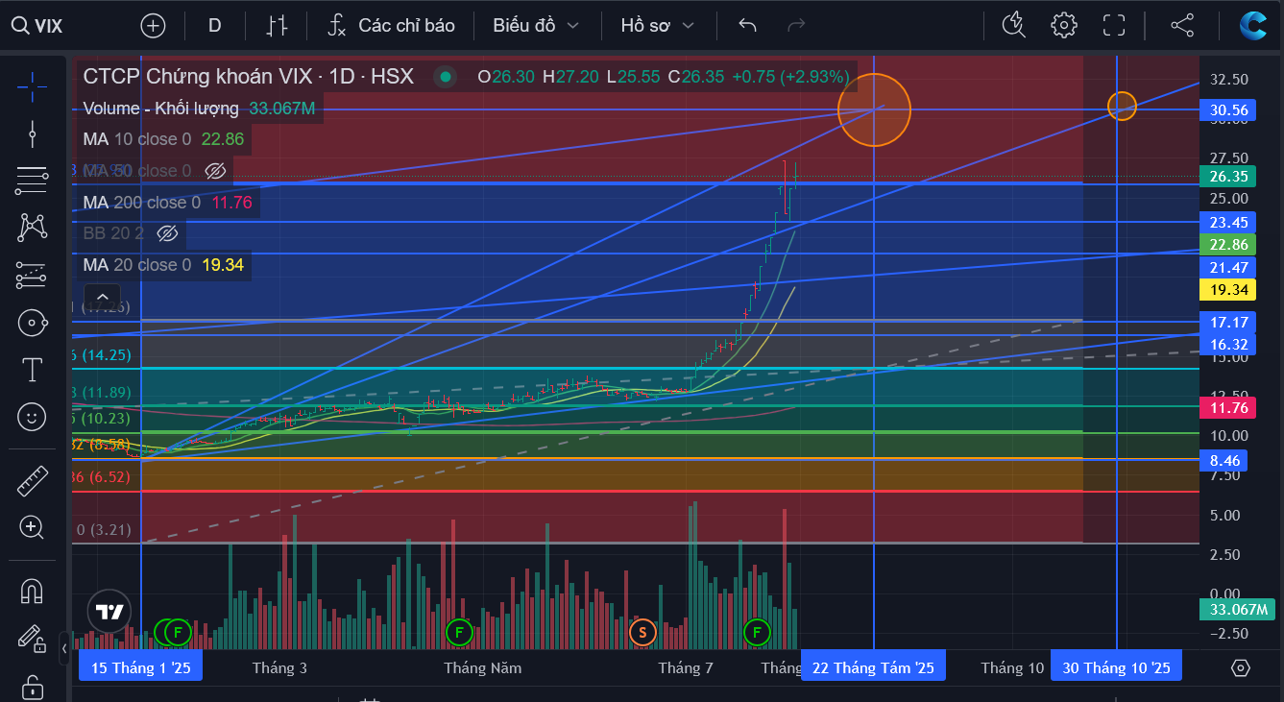Screen dimensions: 1284x702
Task: Click the yellow 19.34 MA price label
Action: point(1228,289)
